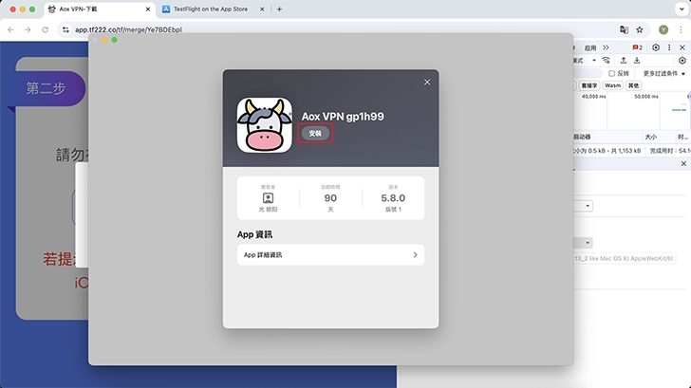Click the import HAR upload icon
Screen dimensions: 691x388
point(623,60)
